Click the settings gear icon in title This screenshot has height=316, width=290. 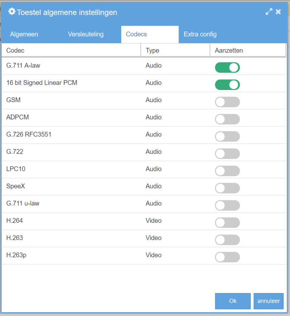(12, 12)
